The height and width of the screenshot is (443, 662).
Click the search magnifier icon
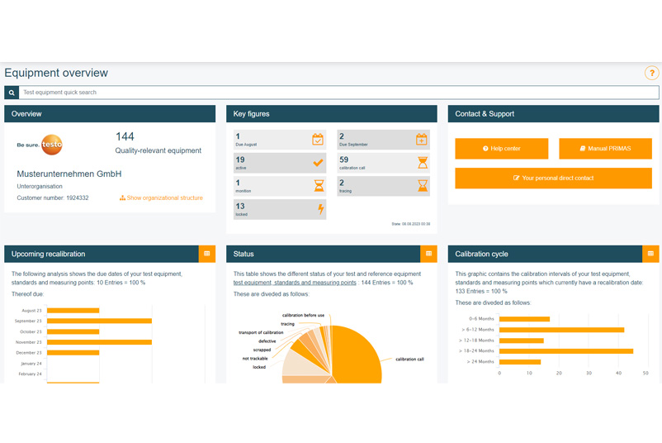(12, 93)
